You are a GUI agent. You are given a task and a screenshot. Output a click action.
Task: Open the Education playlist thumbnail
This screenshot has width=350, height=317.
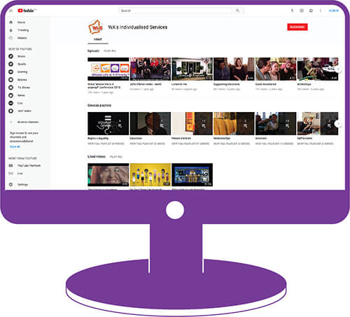pos(150,124)
